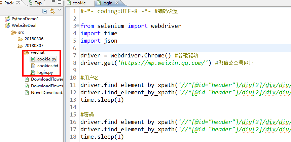Click the 'import time' line
The image size is (291, 142).
99,33
